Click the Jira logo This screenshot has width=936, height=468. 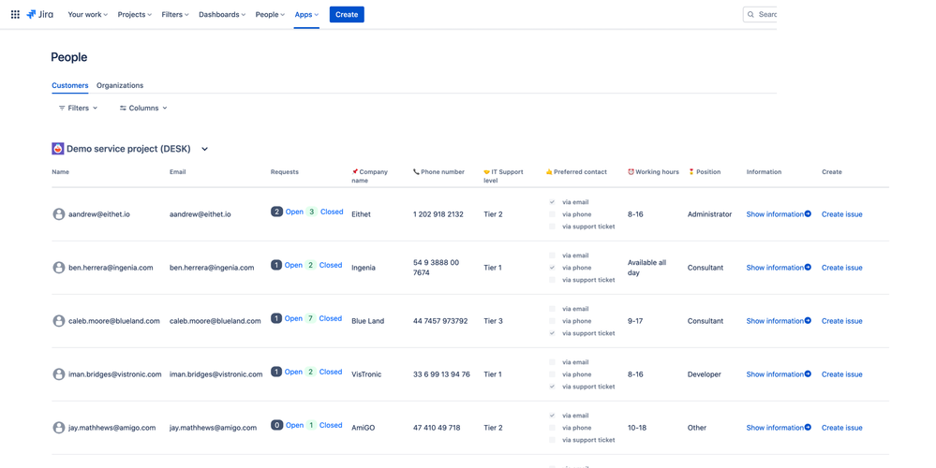40,14
